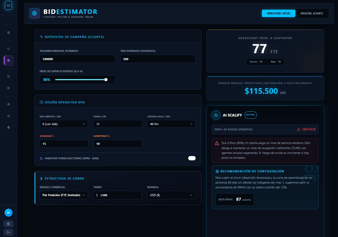The height and width of the screenshot is (237, 338).
Task: Click the Tarifa amount field
Action: (x=117, y=195)
